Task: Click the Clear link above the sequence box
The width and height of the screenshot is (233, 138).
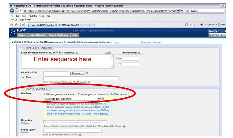Action: 108,53
